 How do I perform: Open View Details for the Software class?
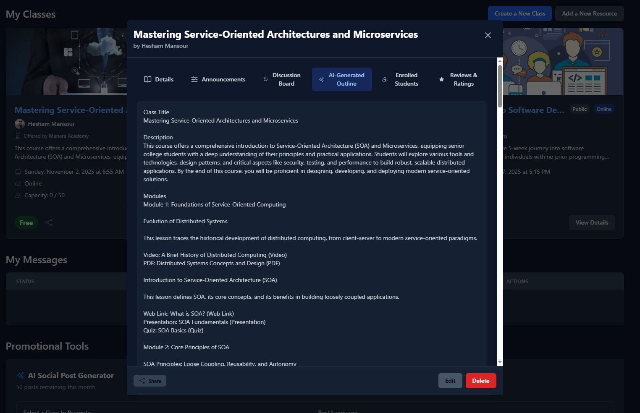[x=591, y=222]
